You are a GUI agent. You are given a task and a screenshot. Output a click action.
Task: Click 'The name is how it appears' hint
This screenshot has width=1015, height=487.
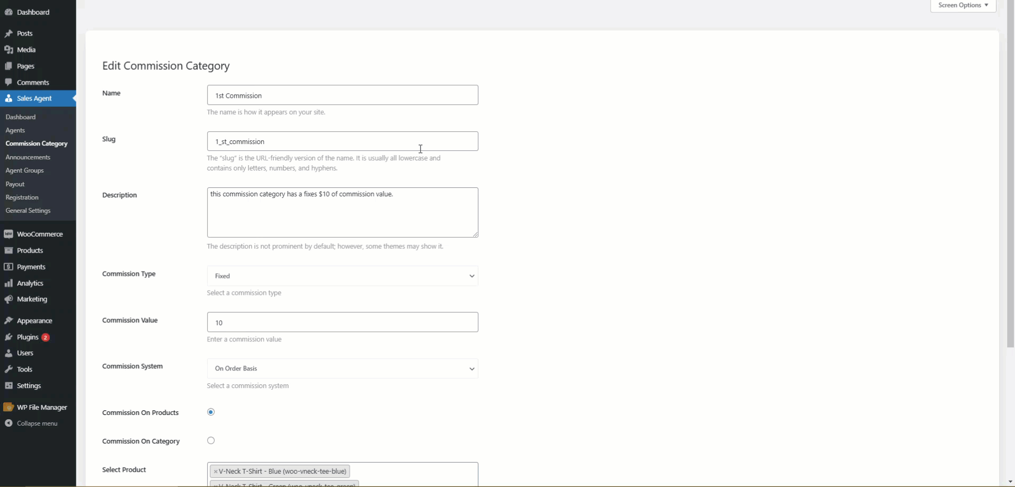(266, 112)
